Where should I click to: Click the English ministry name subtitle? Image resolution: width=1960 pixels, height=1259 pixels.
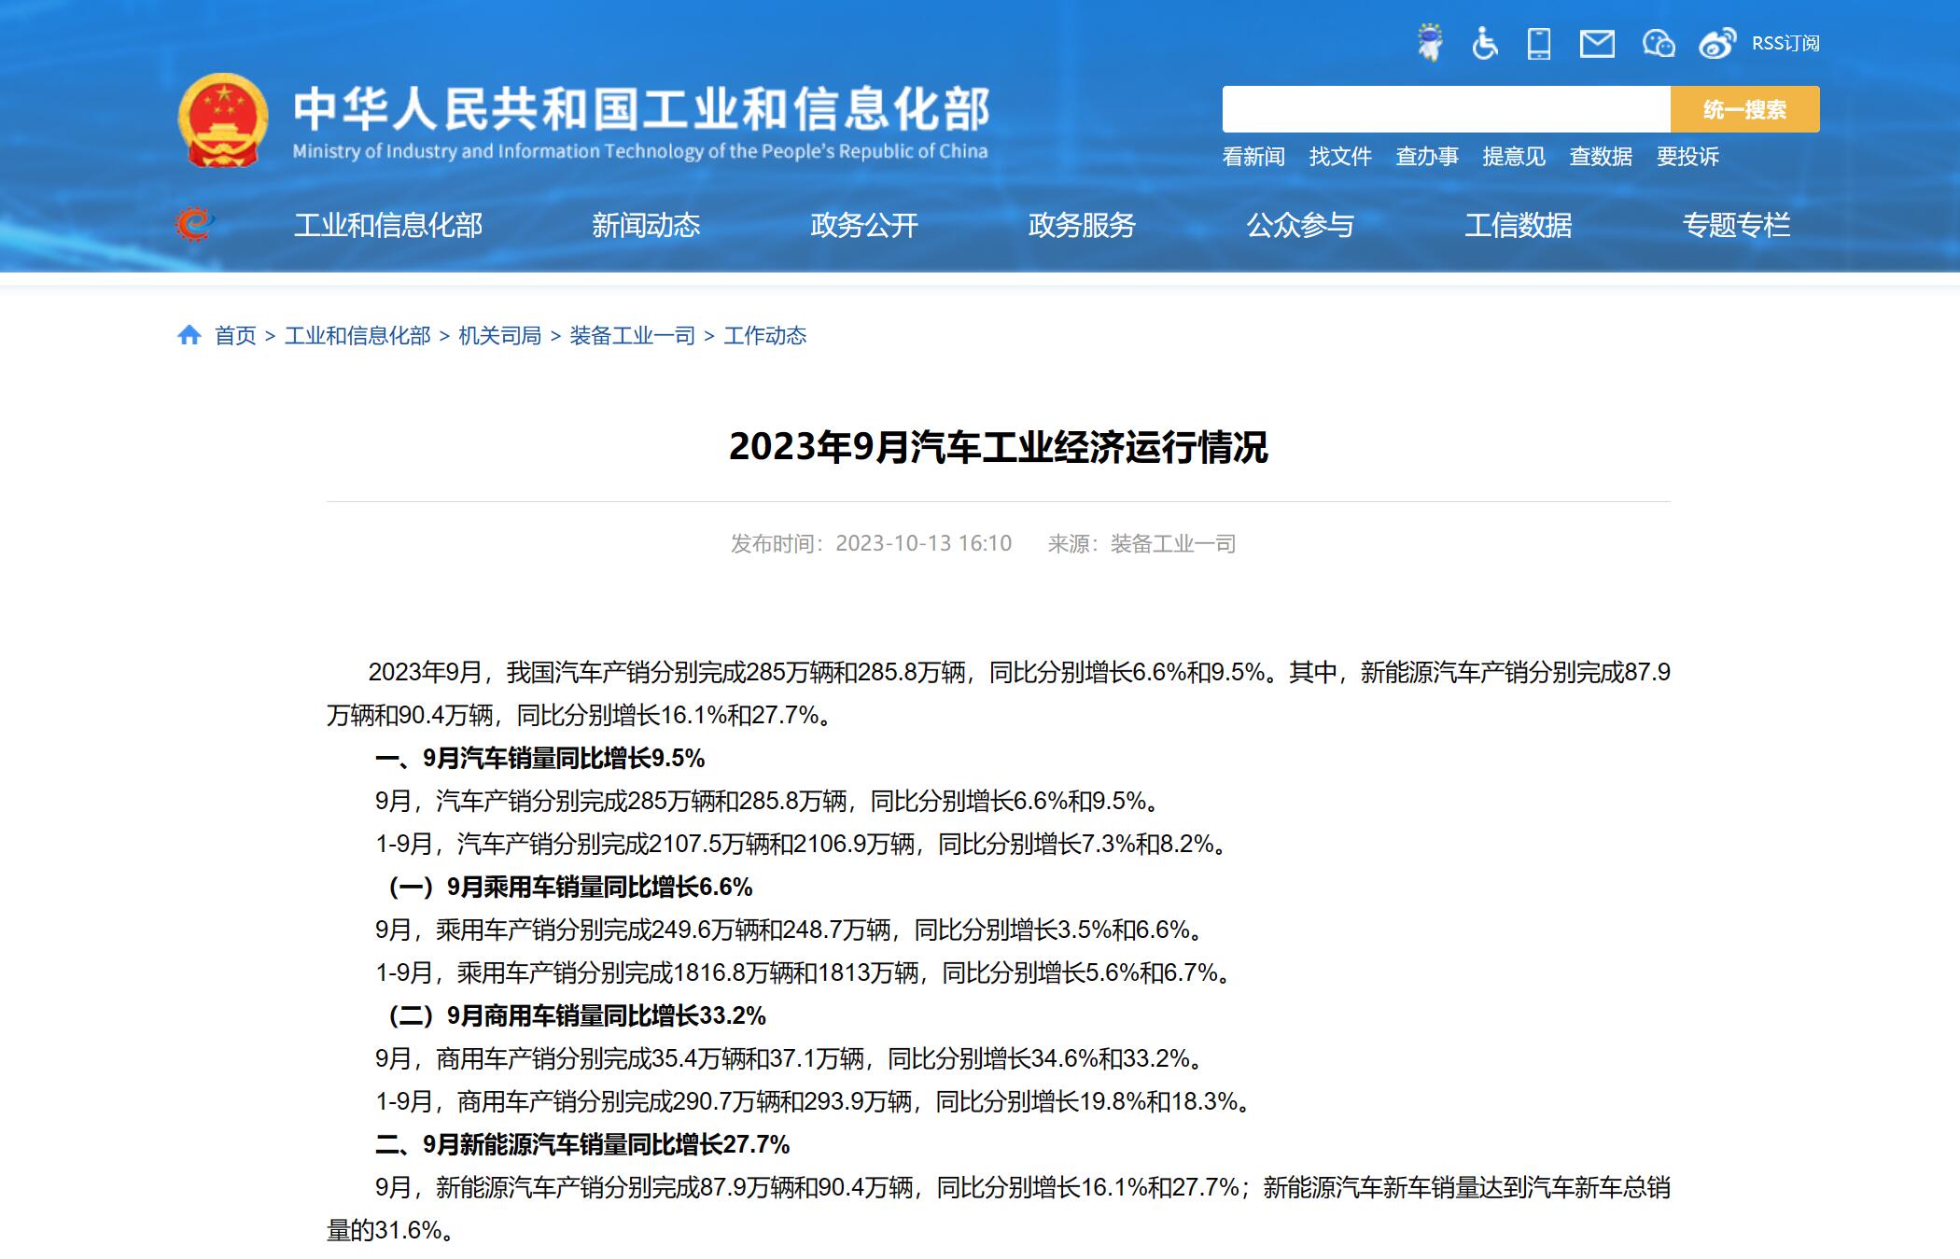(x=640, y=151)
